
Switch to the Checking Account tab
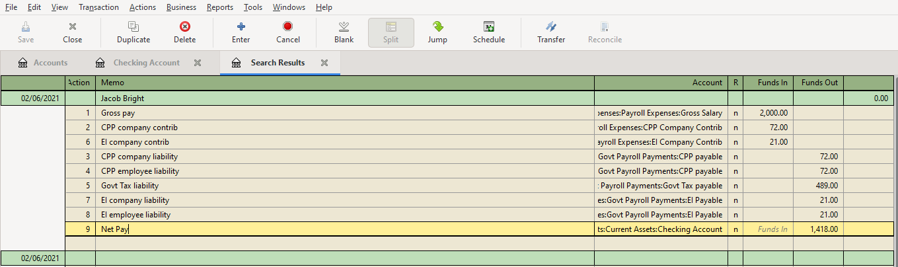(x=146, y=63)
